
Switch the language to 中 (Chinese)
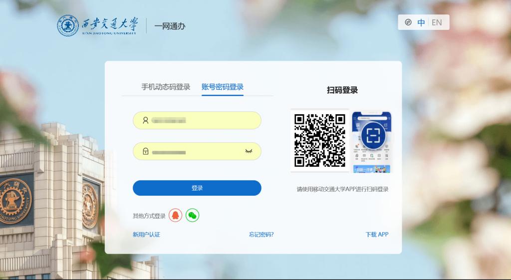click(x=422, y=22)
